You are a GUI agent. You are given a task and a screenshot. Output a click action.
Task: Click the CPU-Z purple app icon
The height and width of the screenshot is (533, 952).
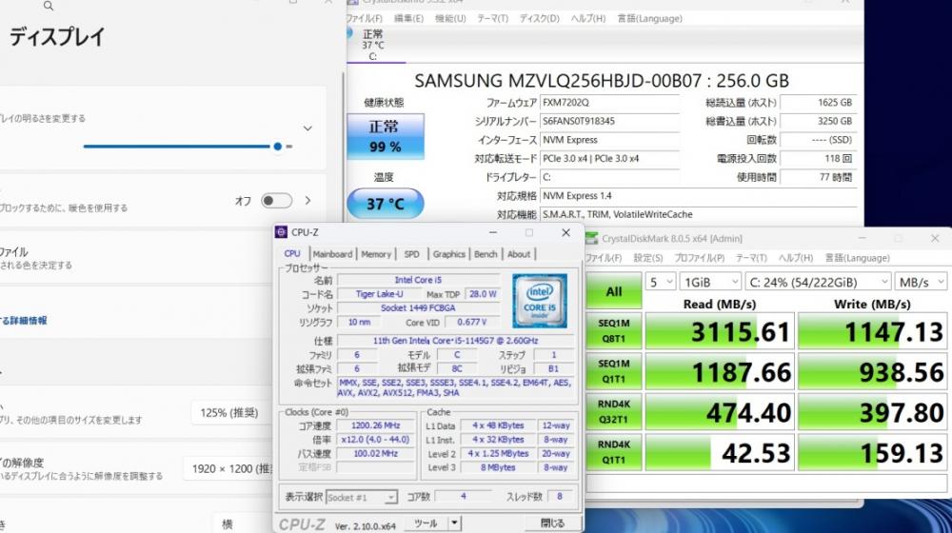[x=281, y=232]
